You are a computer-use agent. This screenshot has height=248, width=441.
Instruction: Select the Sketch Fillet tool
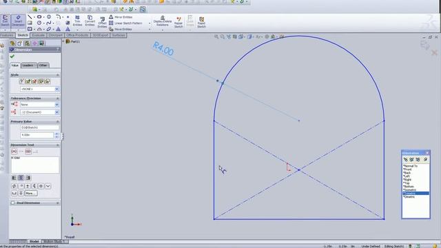coord(58,17)
